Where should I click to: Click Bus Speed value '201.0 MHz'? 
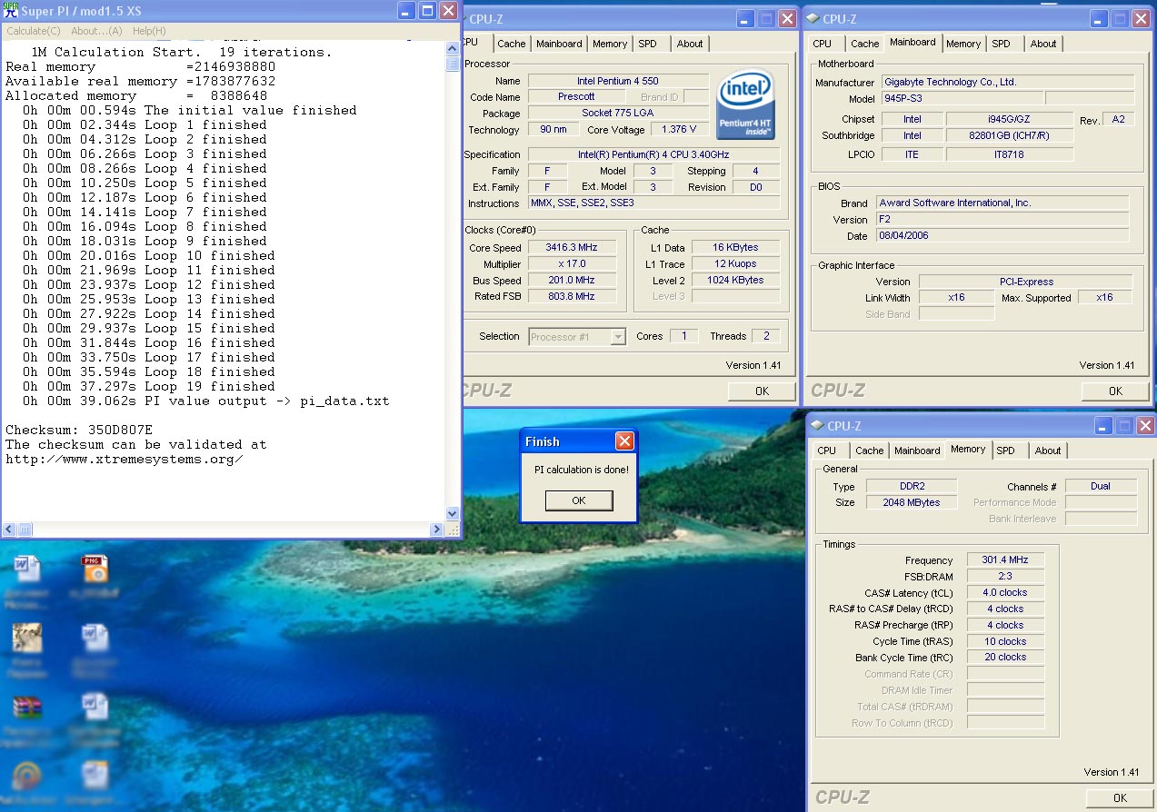point(572,281)
